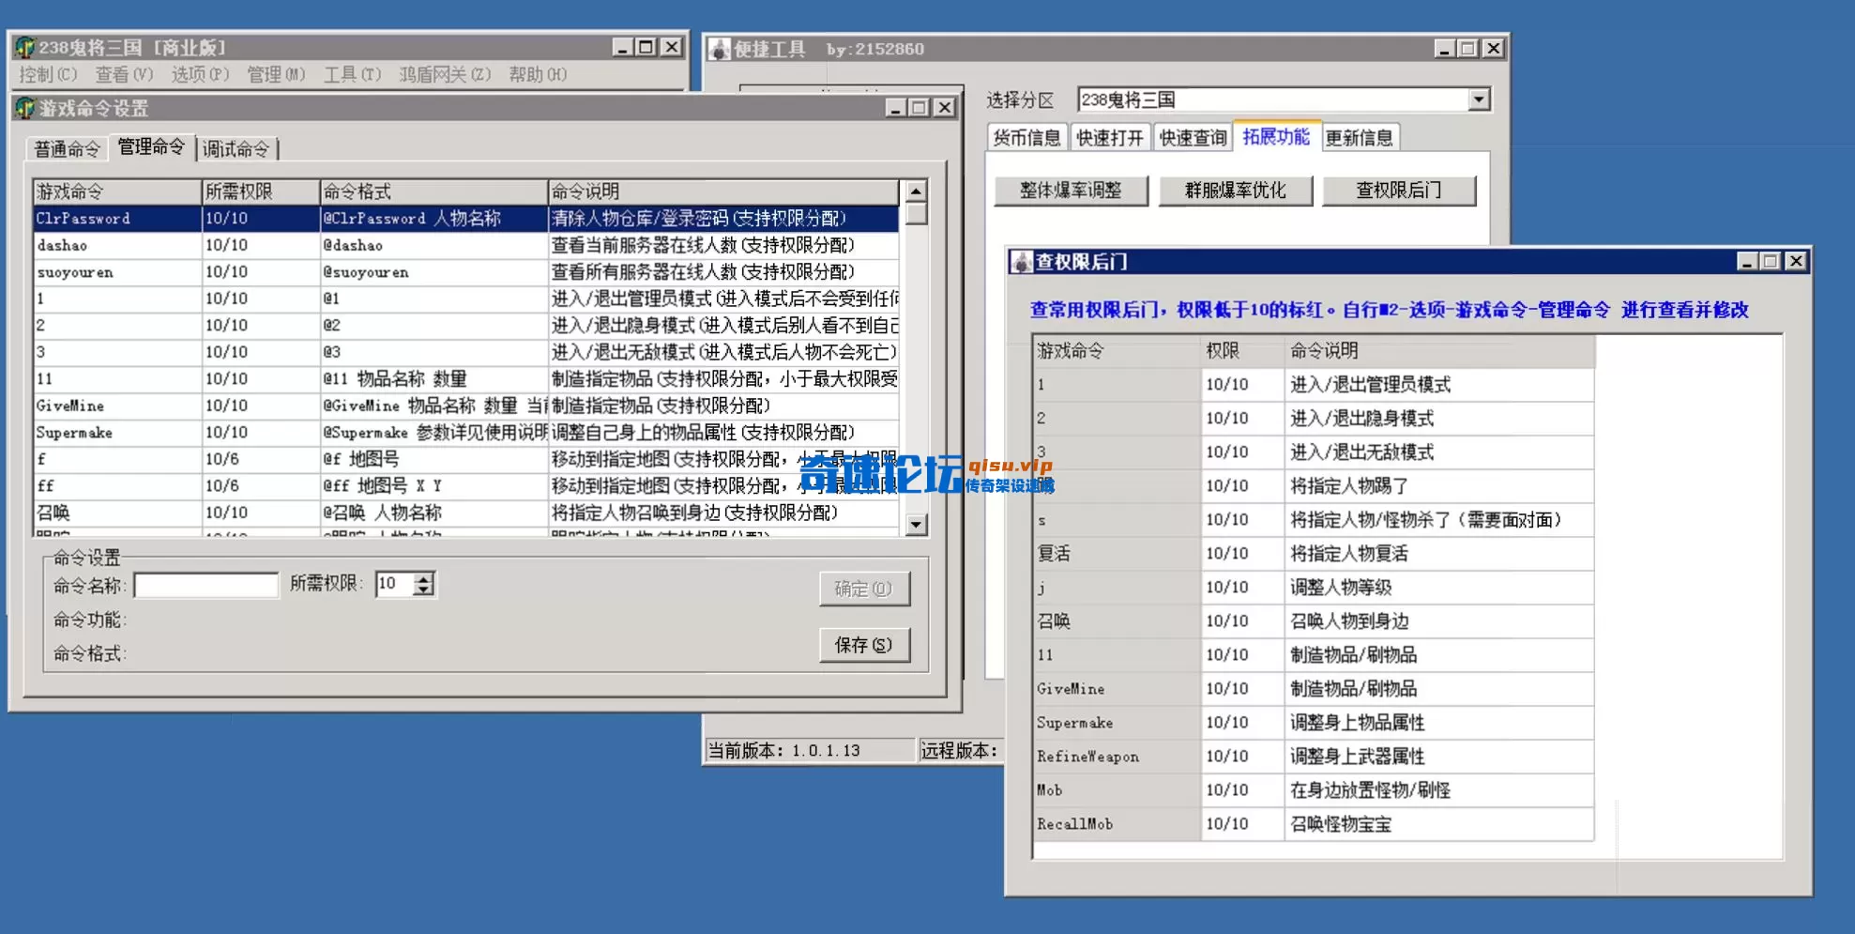The width and height of the screenshot is (1855, 934).
Task: Click inside the 命令名称 input field
Action: [x=205, y=584]
